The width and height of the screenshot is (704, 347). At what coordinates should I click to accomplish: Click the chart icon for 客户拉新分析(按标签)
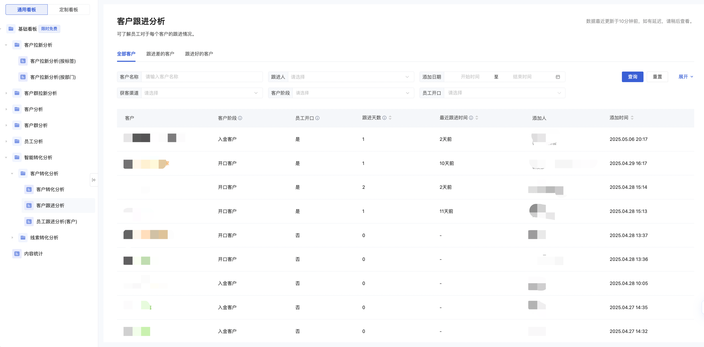click(x=23, y=61)
